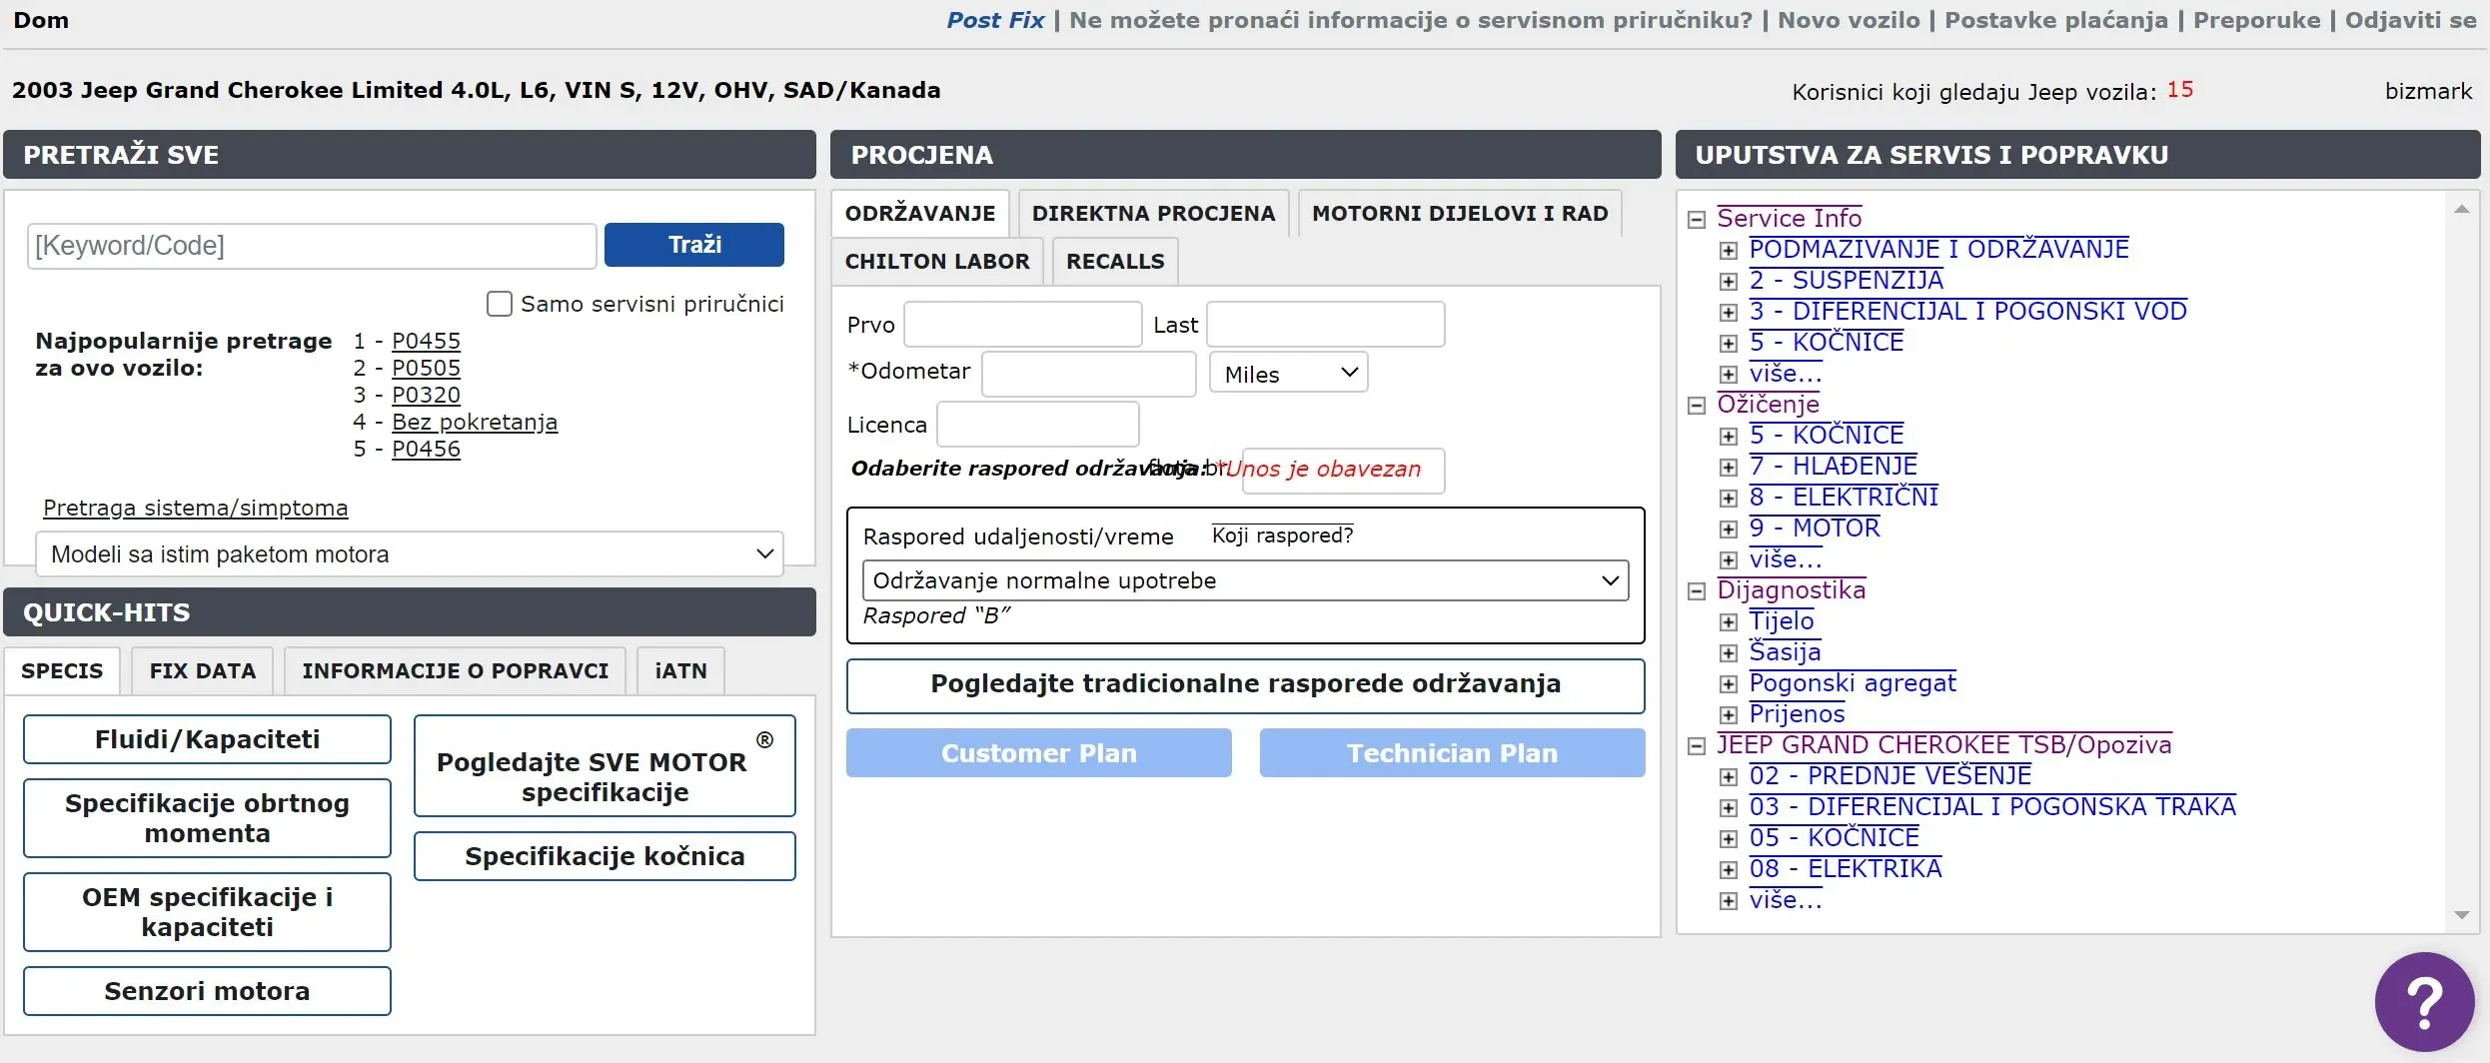
Task: Open Modeli sa istim paketom motora dropdown
Action: coord(410,554)
